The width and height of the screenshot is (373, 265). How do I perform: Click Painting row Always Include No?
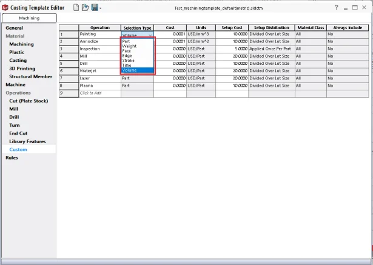point(348,34)
